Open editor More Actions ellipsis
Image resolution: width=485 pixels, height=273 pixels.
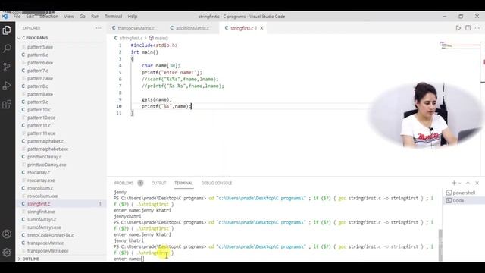(477, 28)
